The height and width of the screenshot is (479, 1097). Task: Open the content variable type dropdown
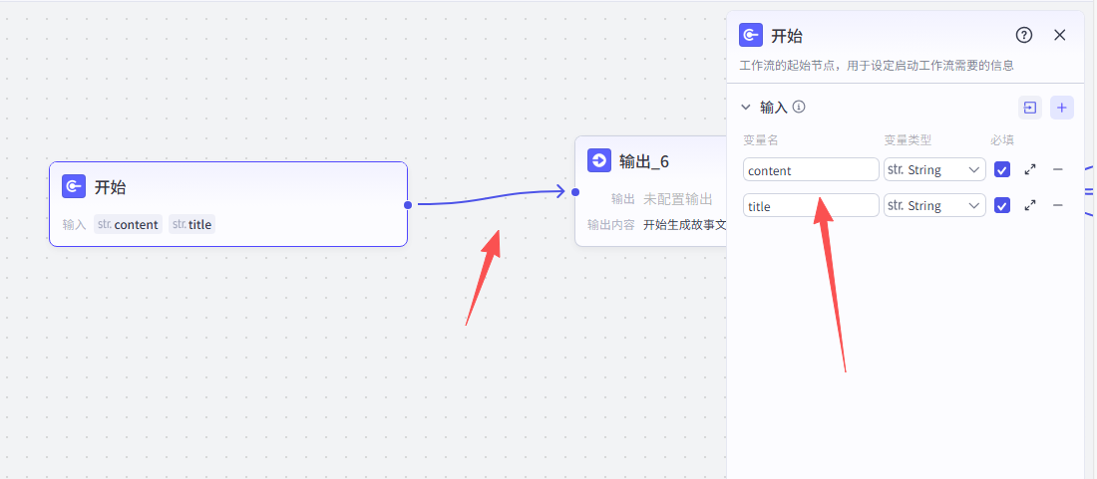click(x=934, y=169)
